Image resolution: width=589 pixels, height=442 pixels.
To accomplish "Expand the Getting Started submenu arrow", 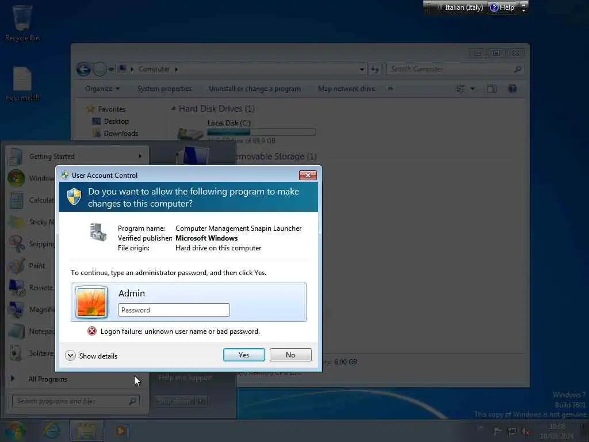I will pyautogui.click(x=140, y=156).
